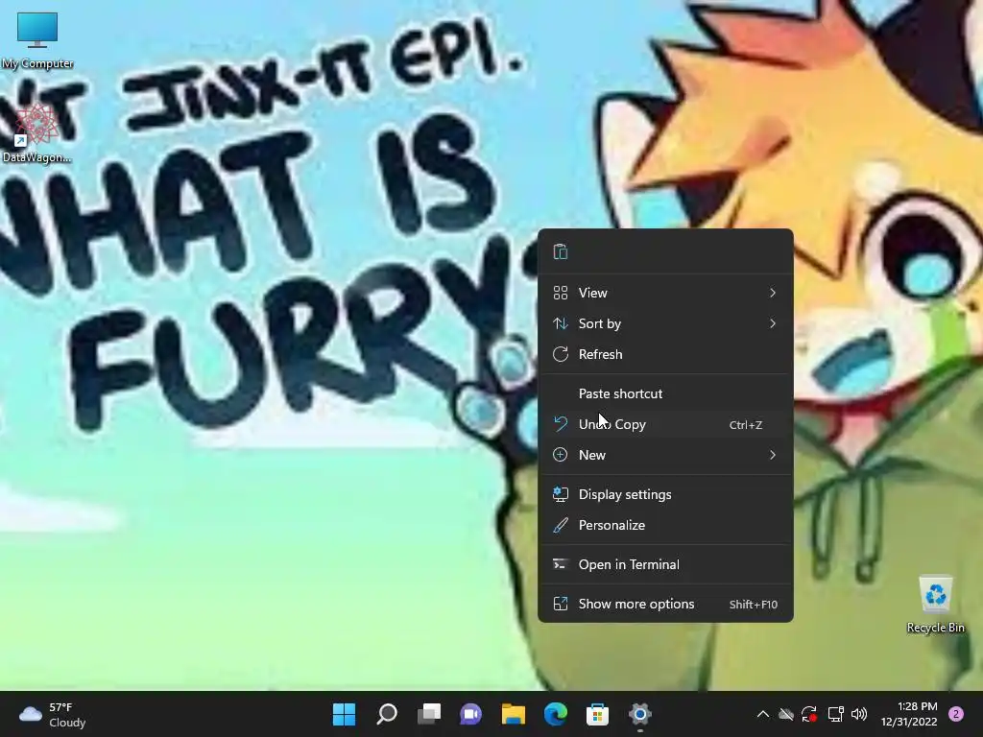Click the View grid icon
The image size is (983, 737).
click(561, 293)
